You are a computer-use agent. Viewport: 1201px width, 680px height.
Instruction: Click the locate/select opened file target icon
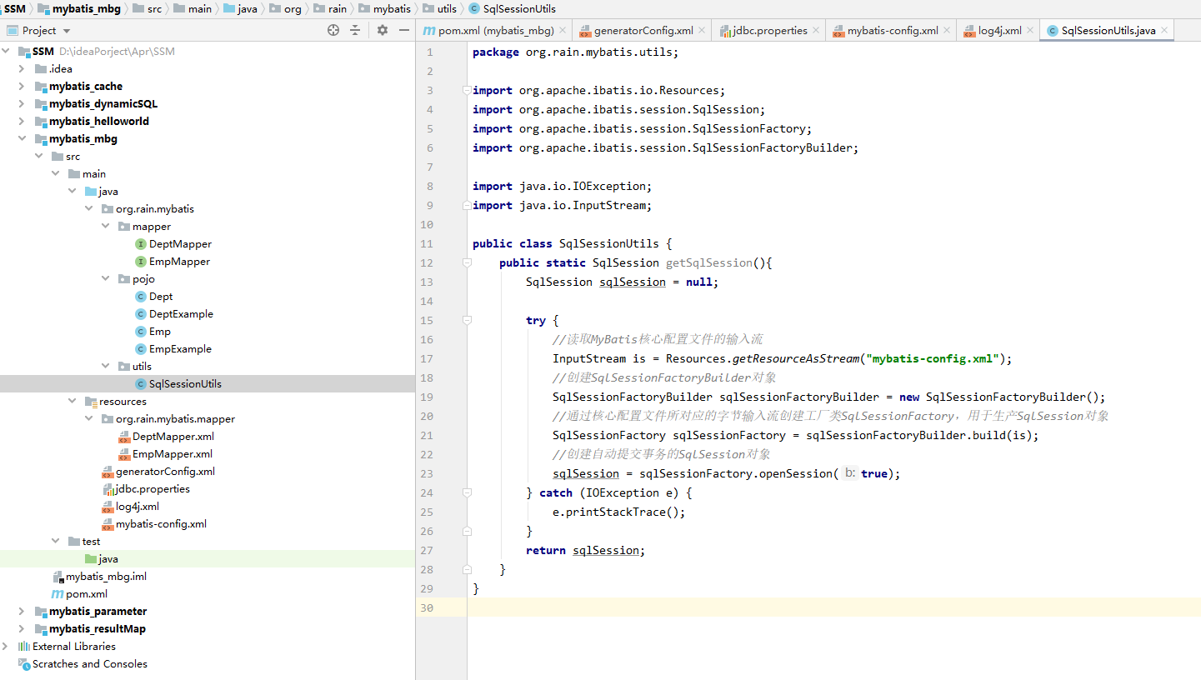coord(333,30)
